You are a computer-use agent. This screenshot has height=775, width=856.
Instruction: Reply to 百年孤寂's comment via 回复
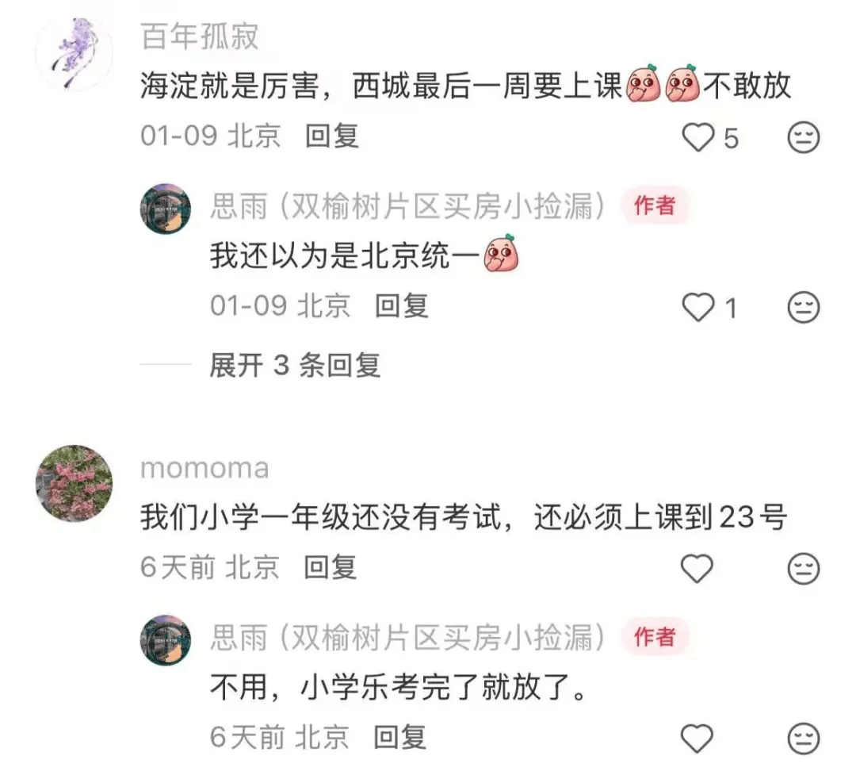[332, 136]
